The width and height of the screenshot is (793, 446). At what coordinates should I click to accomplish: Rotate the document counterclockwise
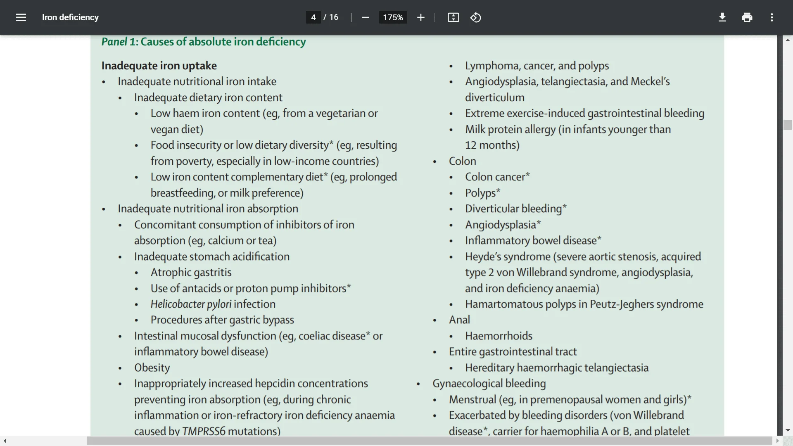[x=475, y=17]
